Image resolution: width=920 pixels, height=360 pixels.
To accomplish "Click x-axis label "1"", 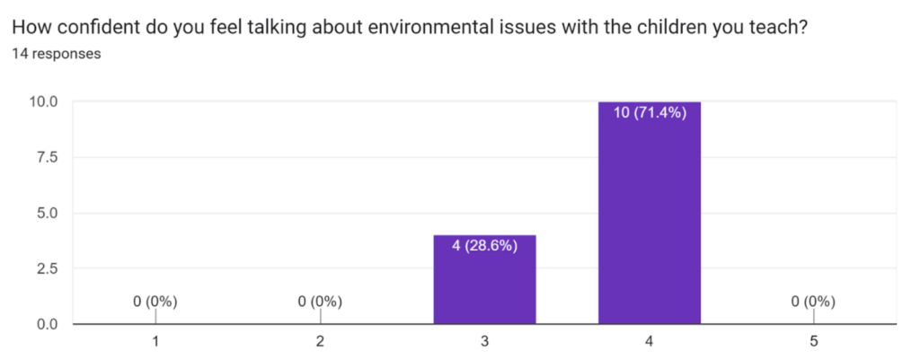I will [x=156, y=342].
